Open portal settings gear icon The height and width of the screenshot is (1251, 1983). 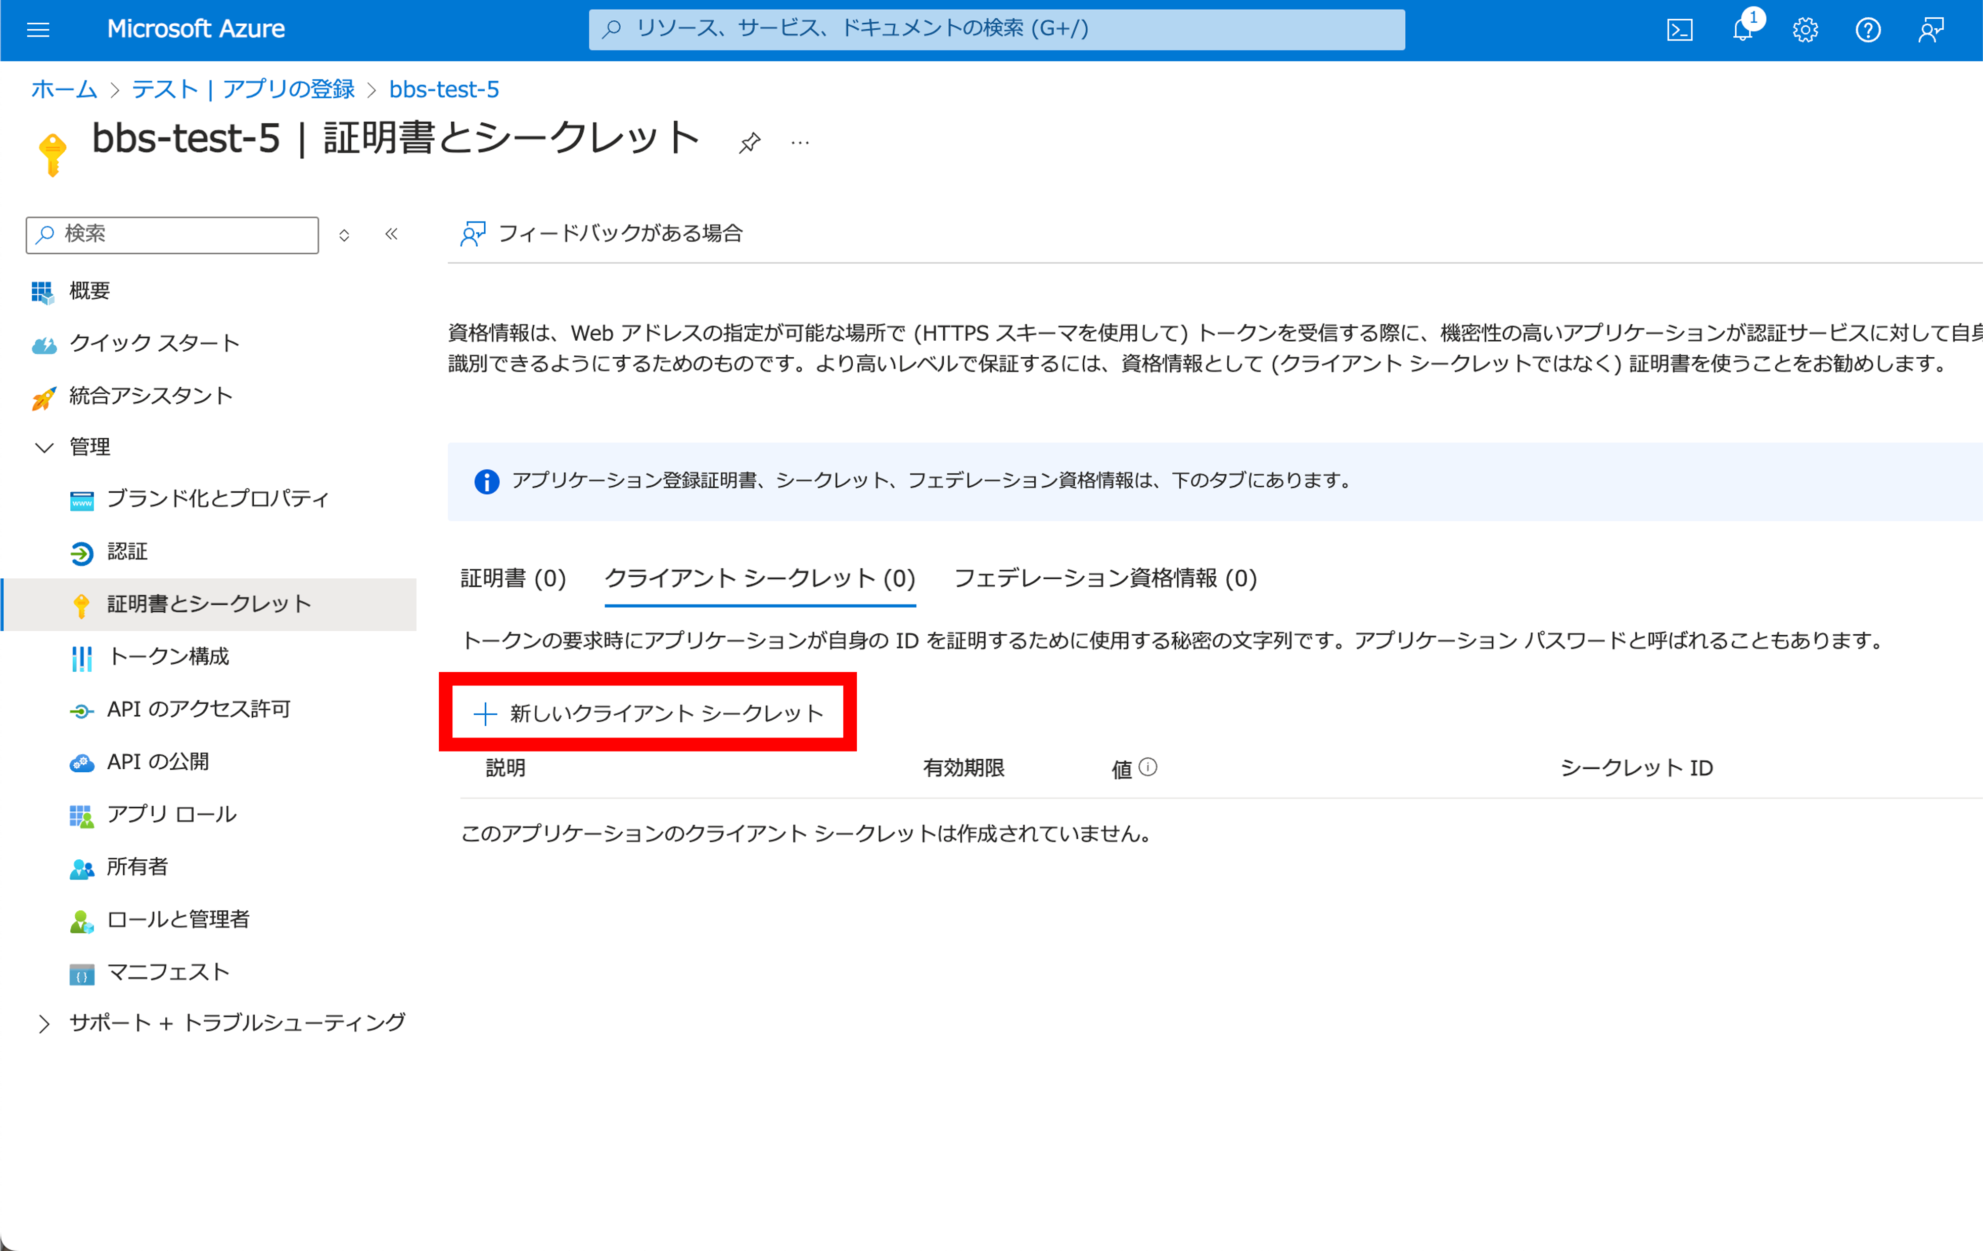pos(1805,30)
